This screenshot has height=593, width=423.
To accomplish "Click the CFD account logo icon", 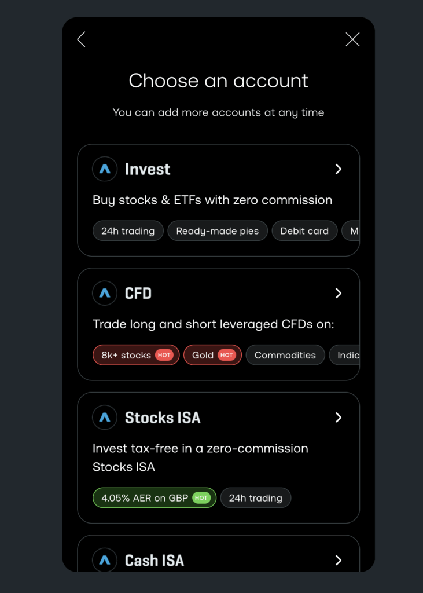I will [105, 294].
